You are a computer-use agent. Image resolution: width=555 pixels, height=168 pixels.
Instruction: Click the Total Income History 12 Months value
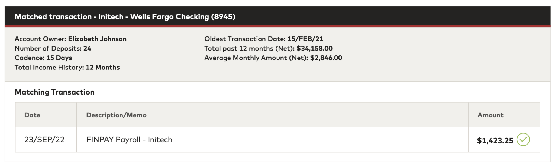point(103,68)
